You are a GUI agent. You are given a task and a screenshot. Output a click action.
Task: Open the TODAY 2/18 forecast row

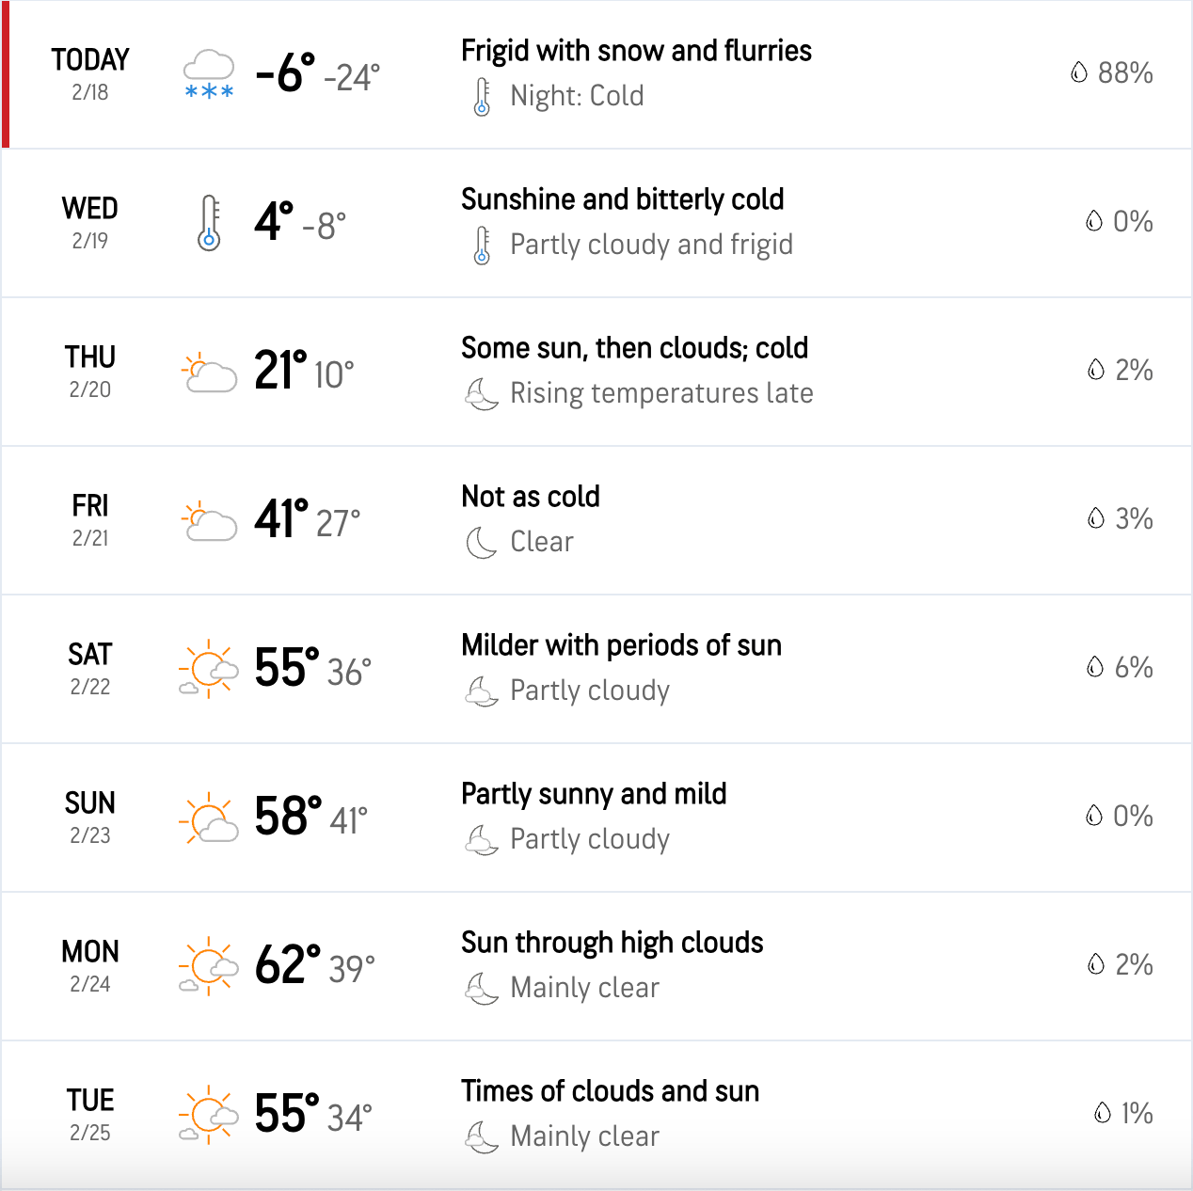coord(596,74)
